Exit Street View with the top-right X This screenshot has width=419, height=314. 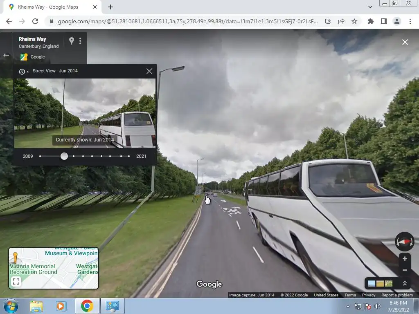click(405, 42)
